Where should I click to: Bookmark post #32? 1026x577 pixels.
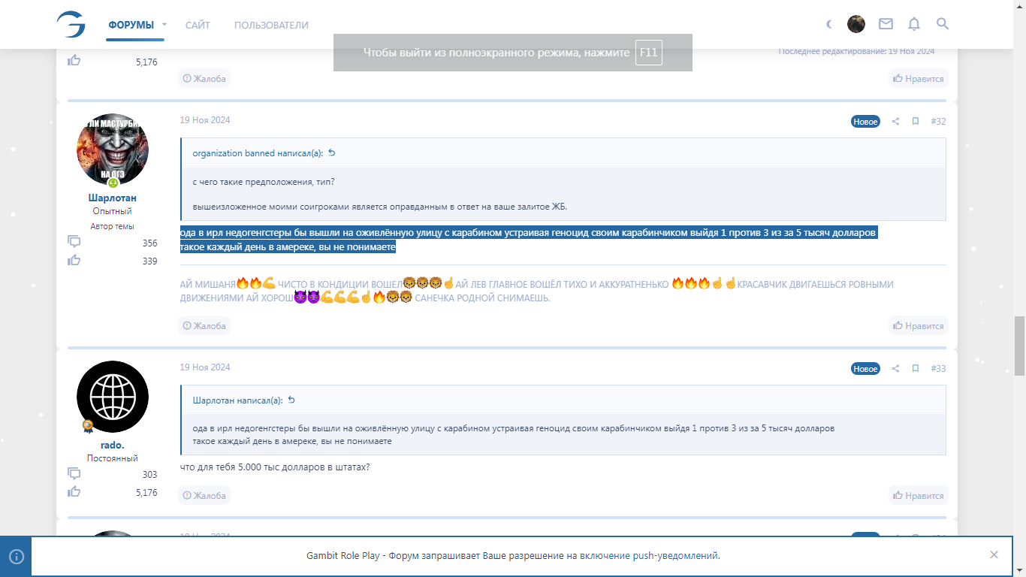[916, 122]
